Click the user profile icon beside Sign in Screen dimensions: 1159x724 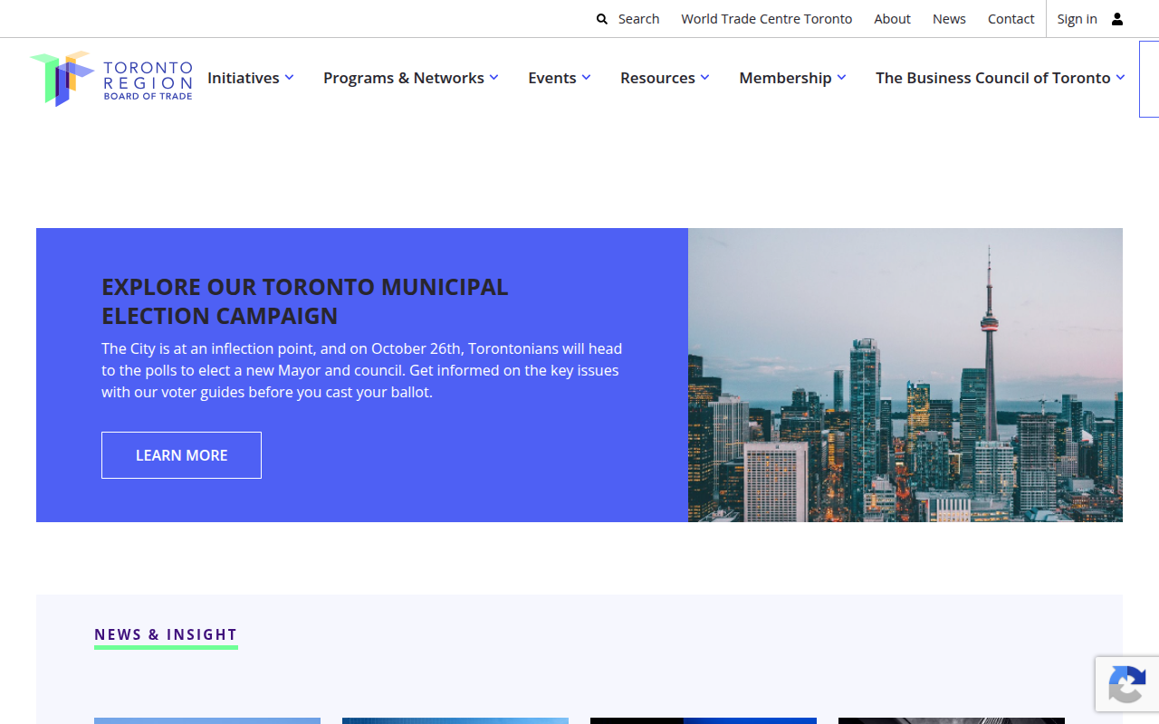[1117, 19]
